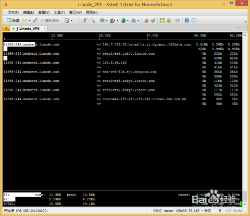Image resolution: width=250 pixels, height=216 pixels.
Task: Click the Paste clipboard icon
Action: pyautogui.click(x=86, y=20)
